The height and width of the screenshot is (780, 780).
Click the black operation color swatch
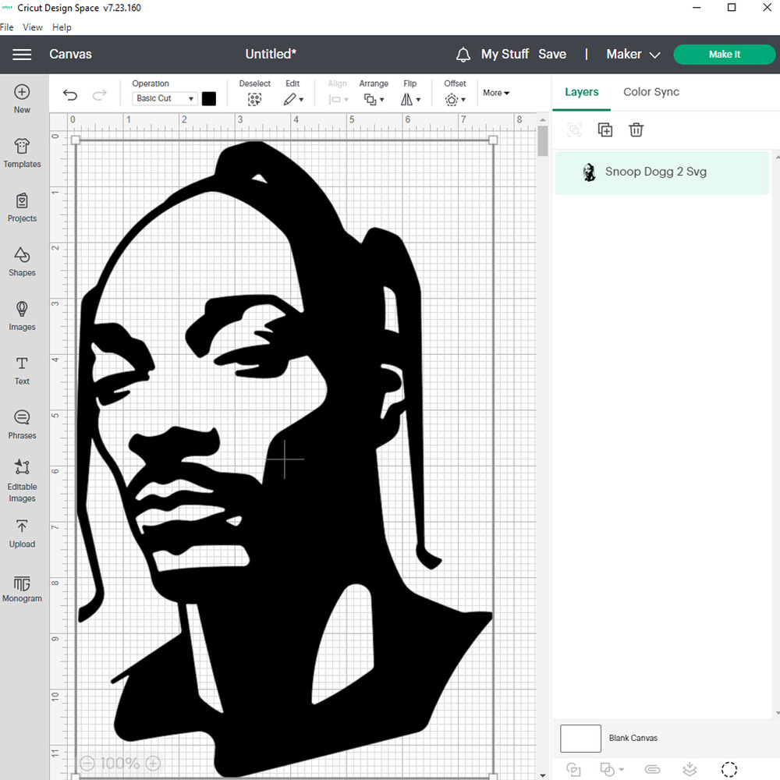209,99
